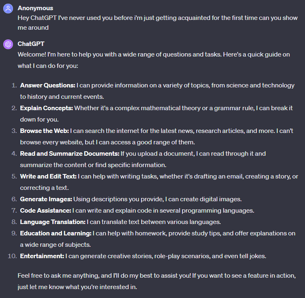Click the Education and Learning heading
Image resolution: width=305 pixels, height=298 pixels.
coord(56,233)
